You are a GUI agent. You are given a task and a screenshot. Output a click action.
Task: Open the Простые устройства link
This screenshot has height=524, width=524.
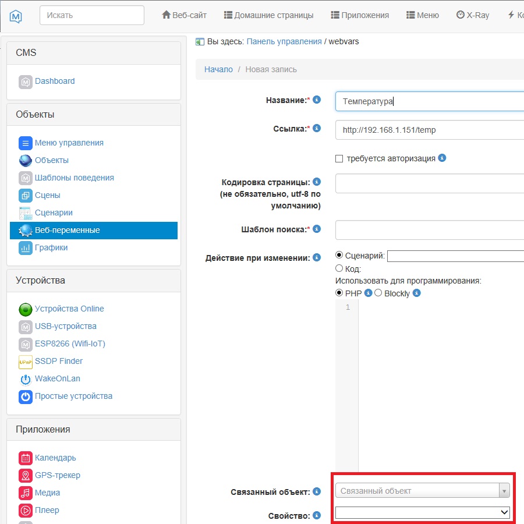tap(73, 396)
